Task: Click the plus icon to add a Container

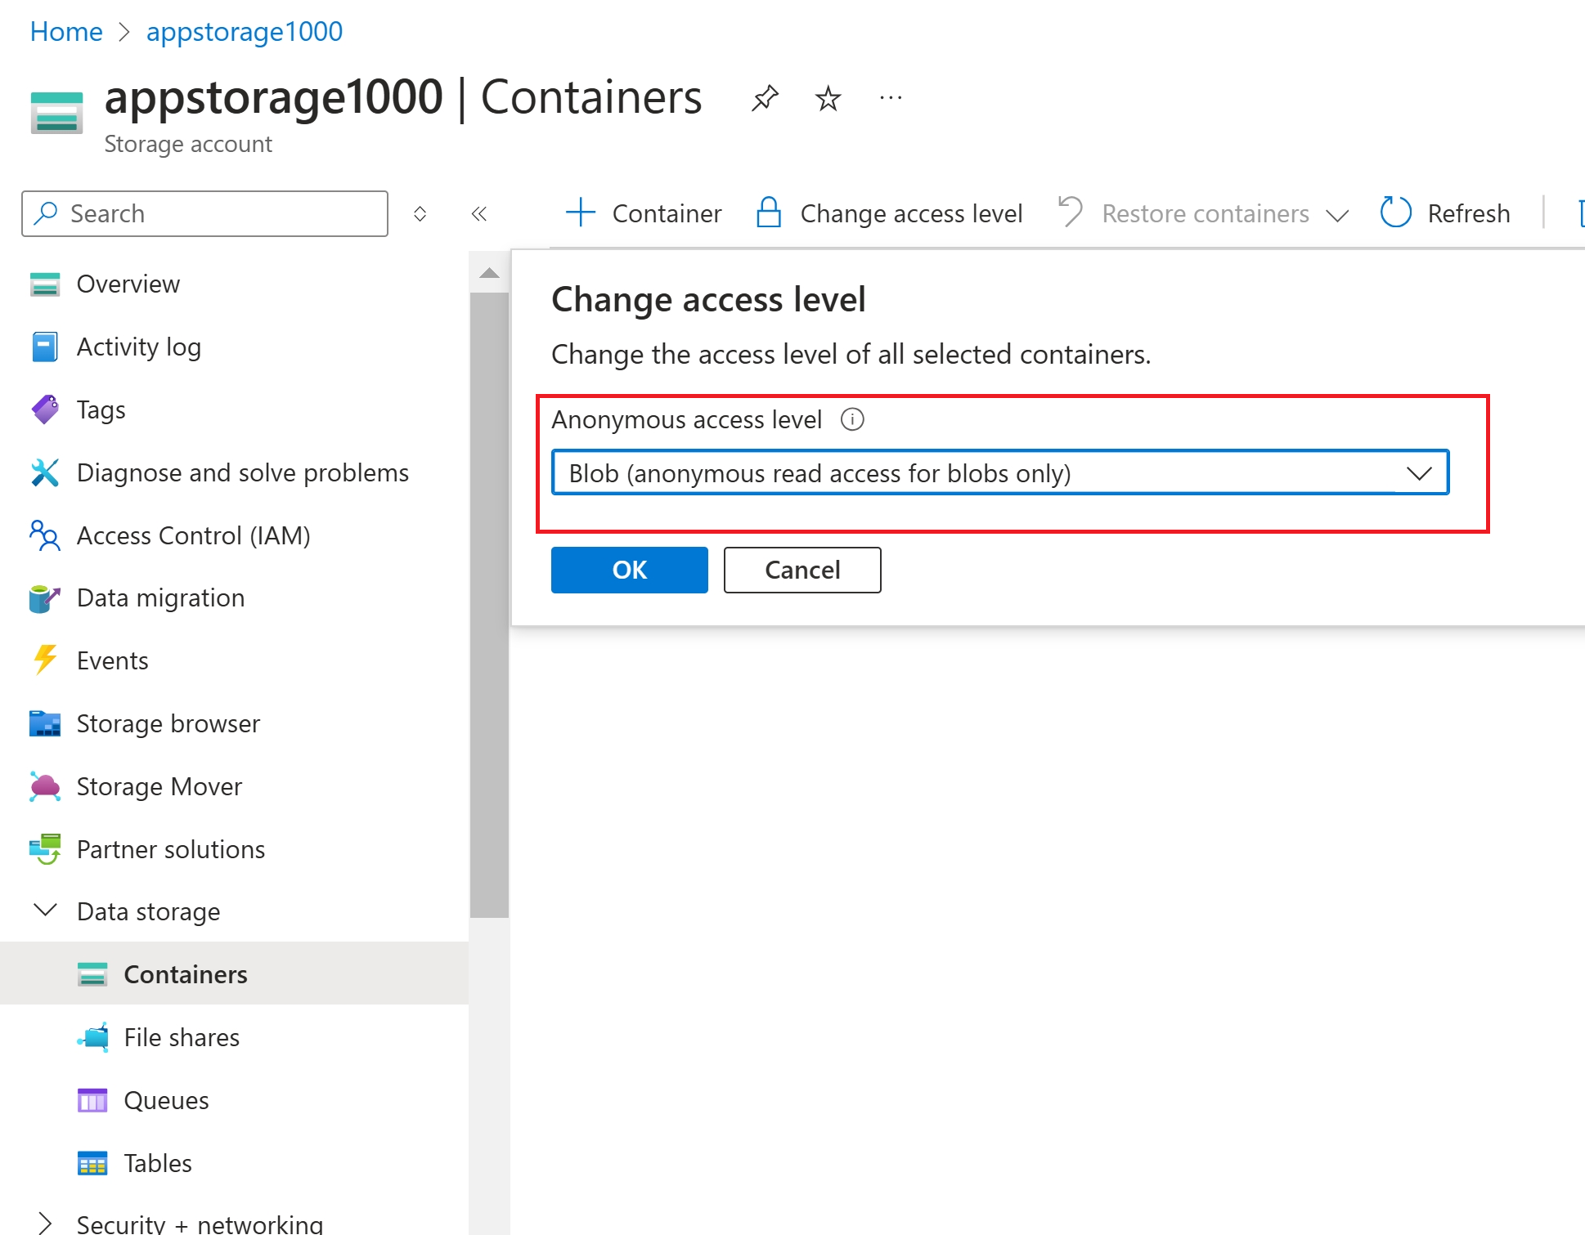Action: coord(581,213)
